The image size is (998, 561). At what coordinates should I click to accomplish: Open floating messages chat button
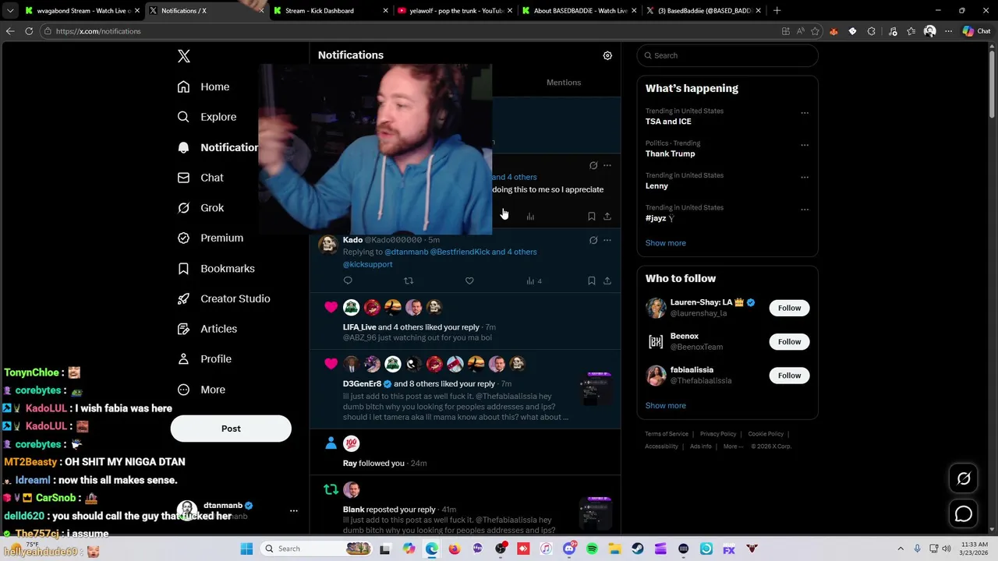tap(964, 513)
